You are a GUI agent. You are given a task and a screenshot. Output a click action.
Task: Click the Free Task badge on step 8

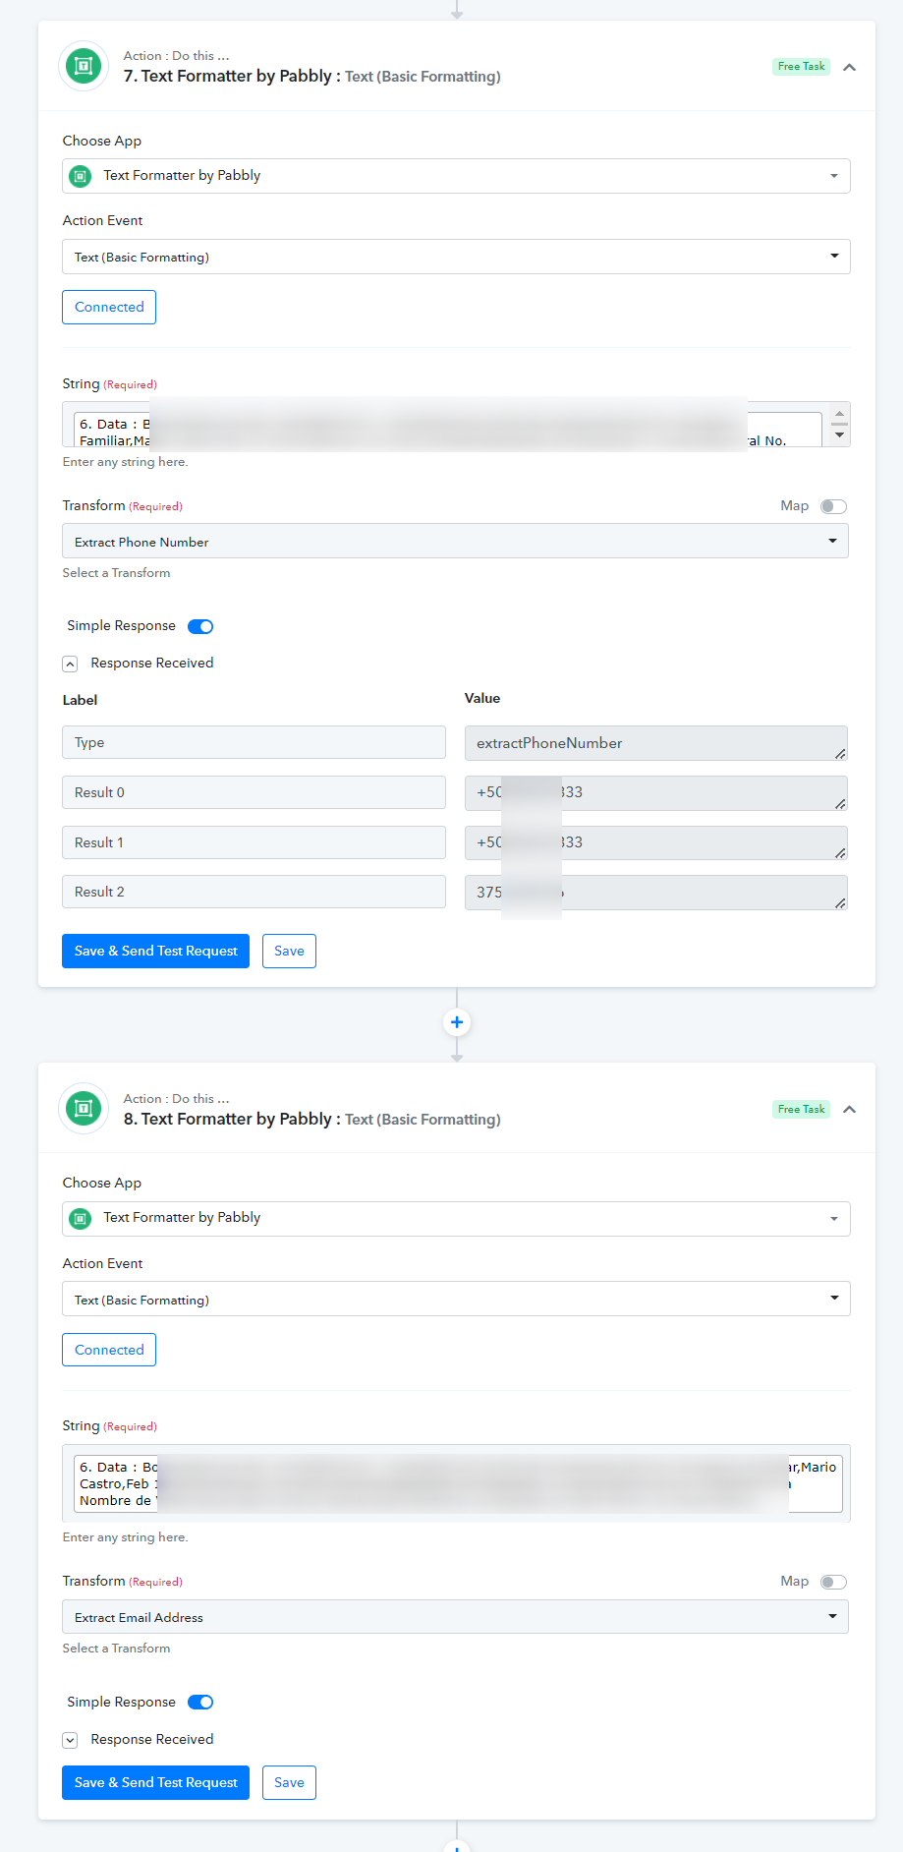pos(801,1109)
